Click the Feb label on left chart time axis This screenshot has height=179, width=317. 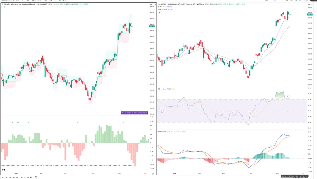(41, 174)
